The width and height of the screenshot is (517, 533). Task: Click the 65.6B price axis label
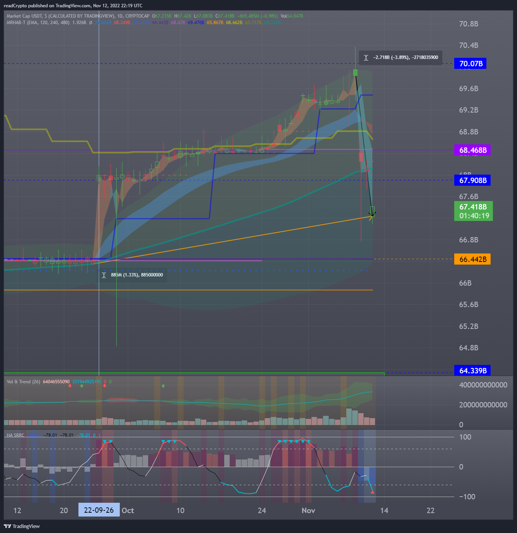point(469,304)
